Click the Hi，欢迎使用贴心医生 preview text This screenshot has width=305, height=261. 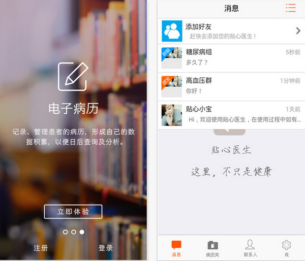point(245,119)
